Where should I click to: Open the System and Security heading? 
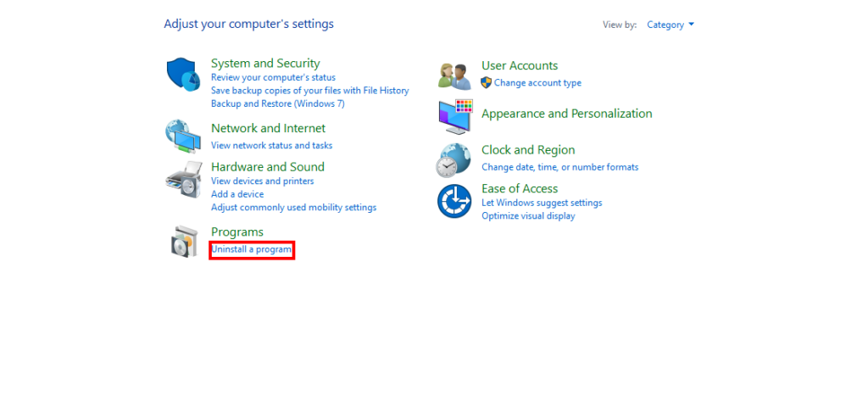click(265, 63)
